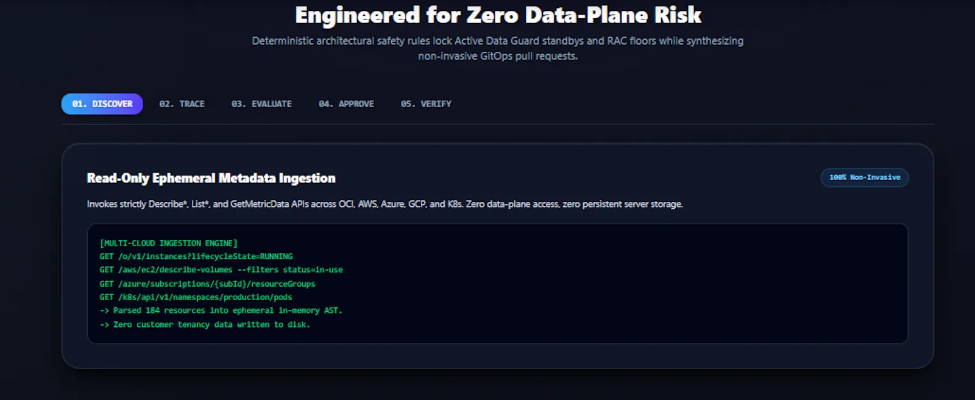Screen dimensions: 975x400
Task: Go to the 04. APPROVE tab
Action: (346, 104)
